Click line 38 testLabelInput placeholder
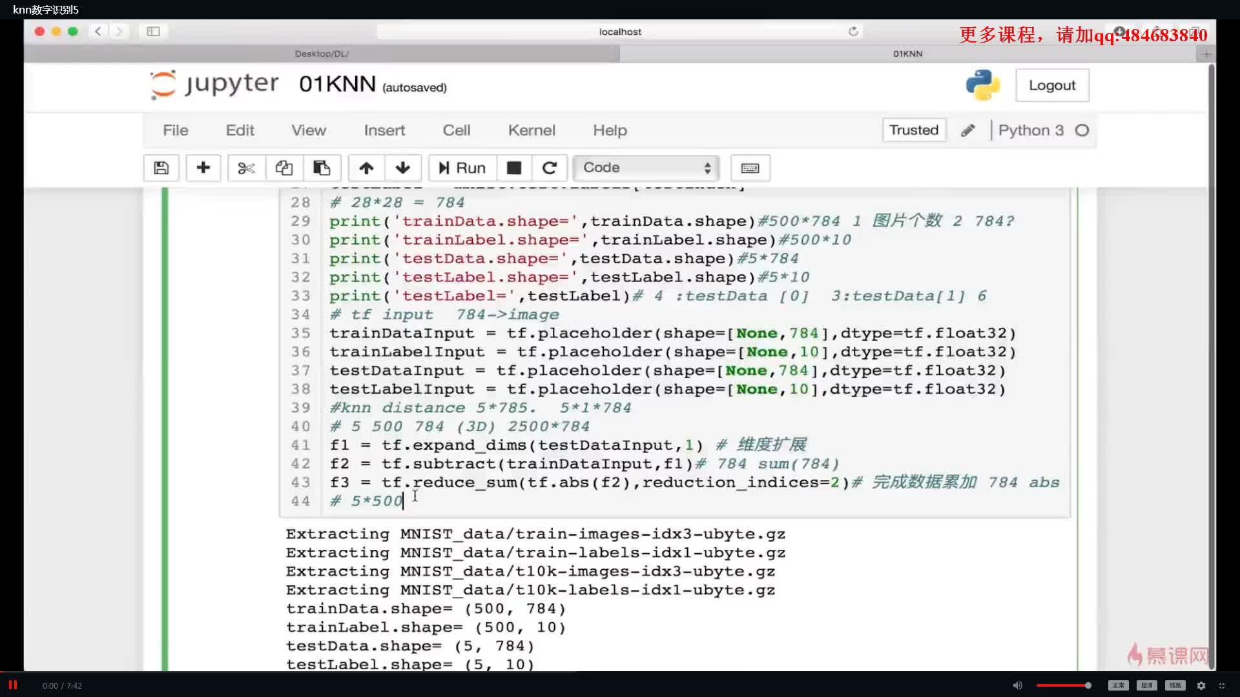The image size is (1240, 697). (668, 389)
